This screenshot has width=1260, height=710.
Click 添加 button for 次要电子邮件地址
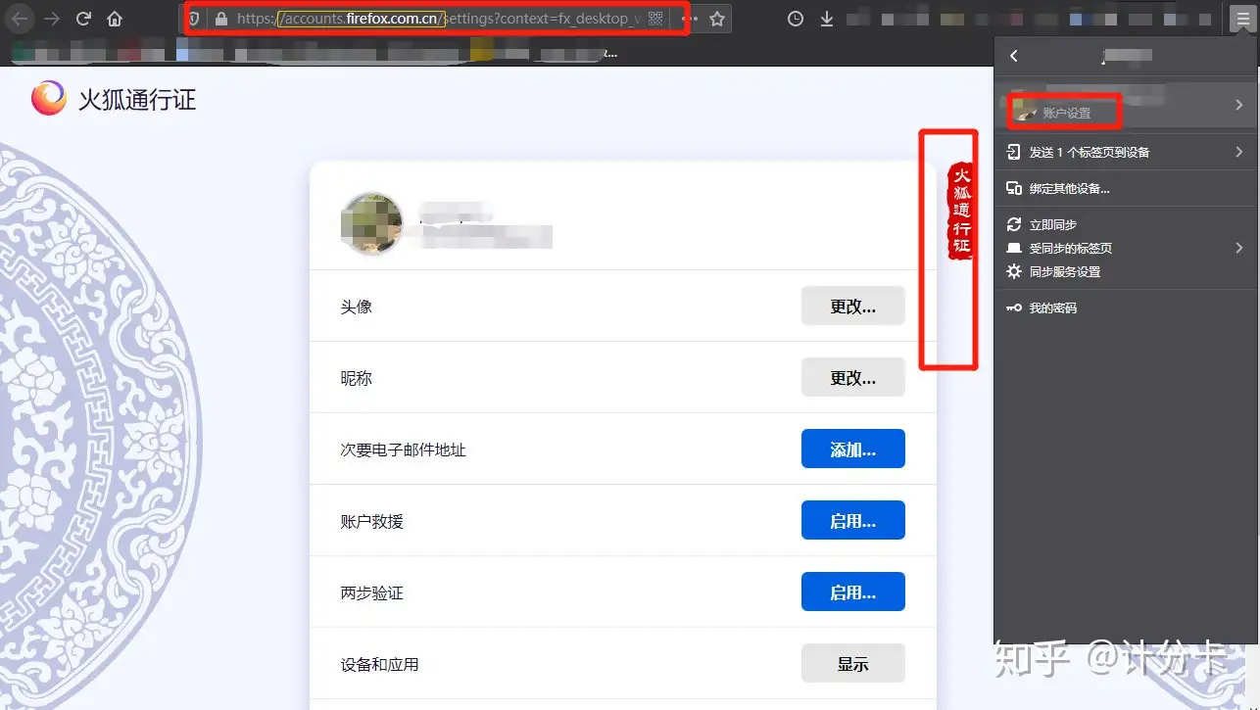[852, 450]
